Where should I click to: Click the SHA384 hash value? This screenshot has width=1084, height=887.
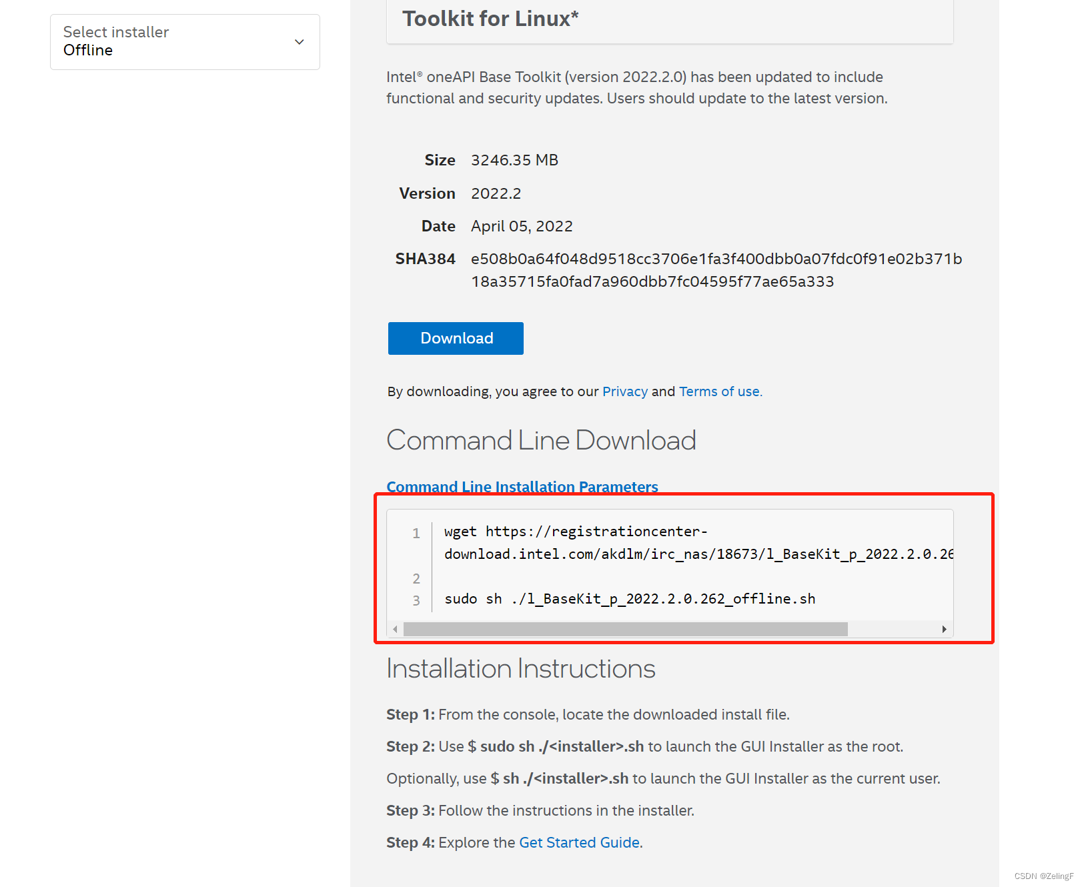716,270
